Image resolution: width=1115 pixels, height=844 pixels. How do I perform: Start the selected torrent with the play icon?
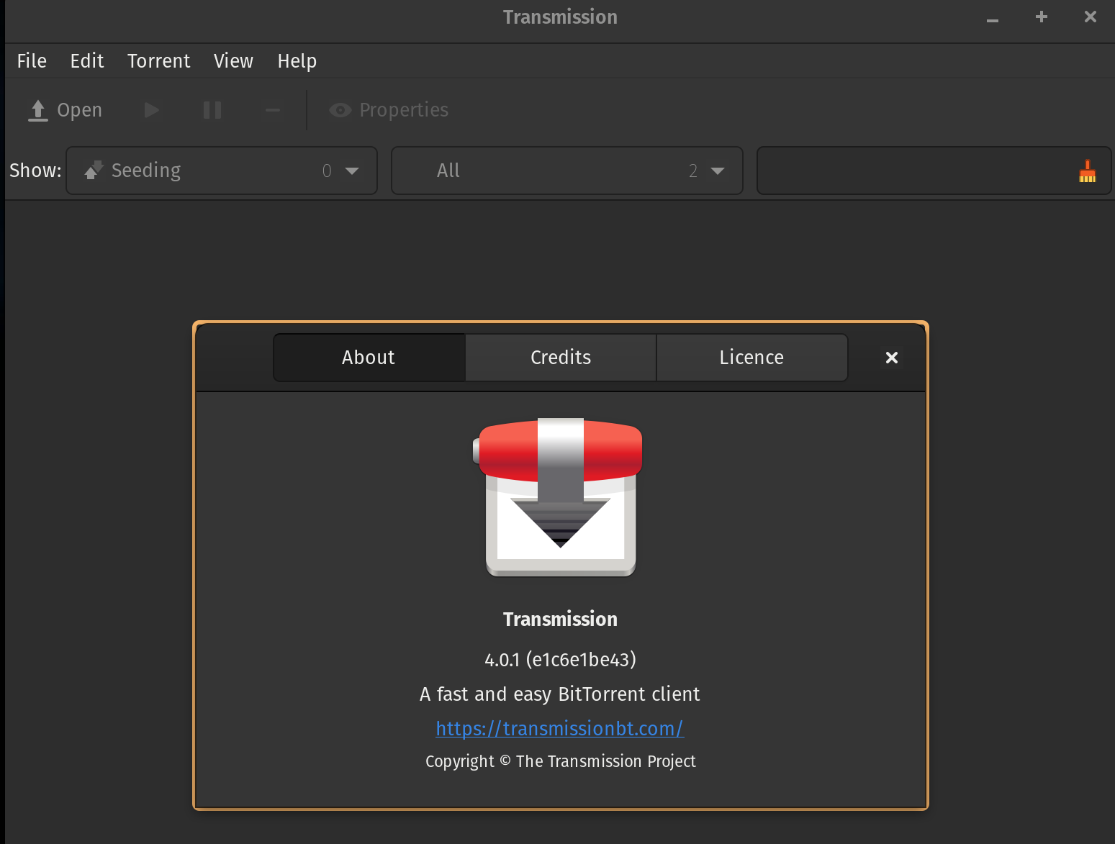151,109
